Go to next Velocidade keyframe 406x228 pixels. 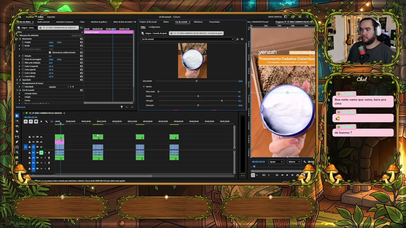73,86
